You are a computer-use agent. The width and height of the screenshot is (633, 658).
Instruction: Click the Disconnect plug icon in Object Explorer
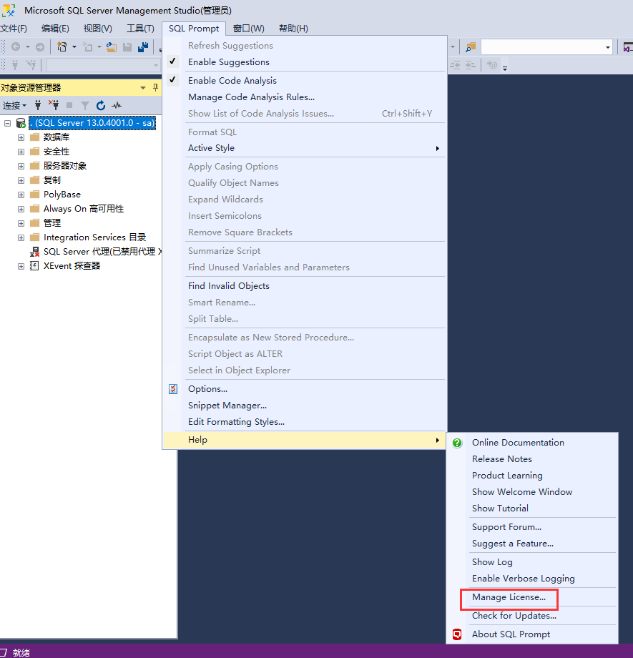click(54, 105)
